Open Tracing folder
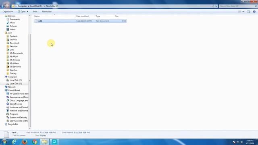Viewport: 258px width, 145px height. pos(13,73)
